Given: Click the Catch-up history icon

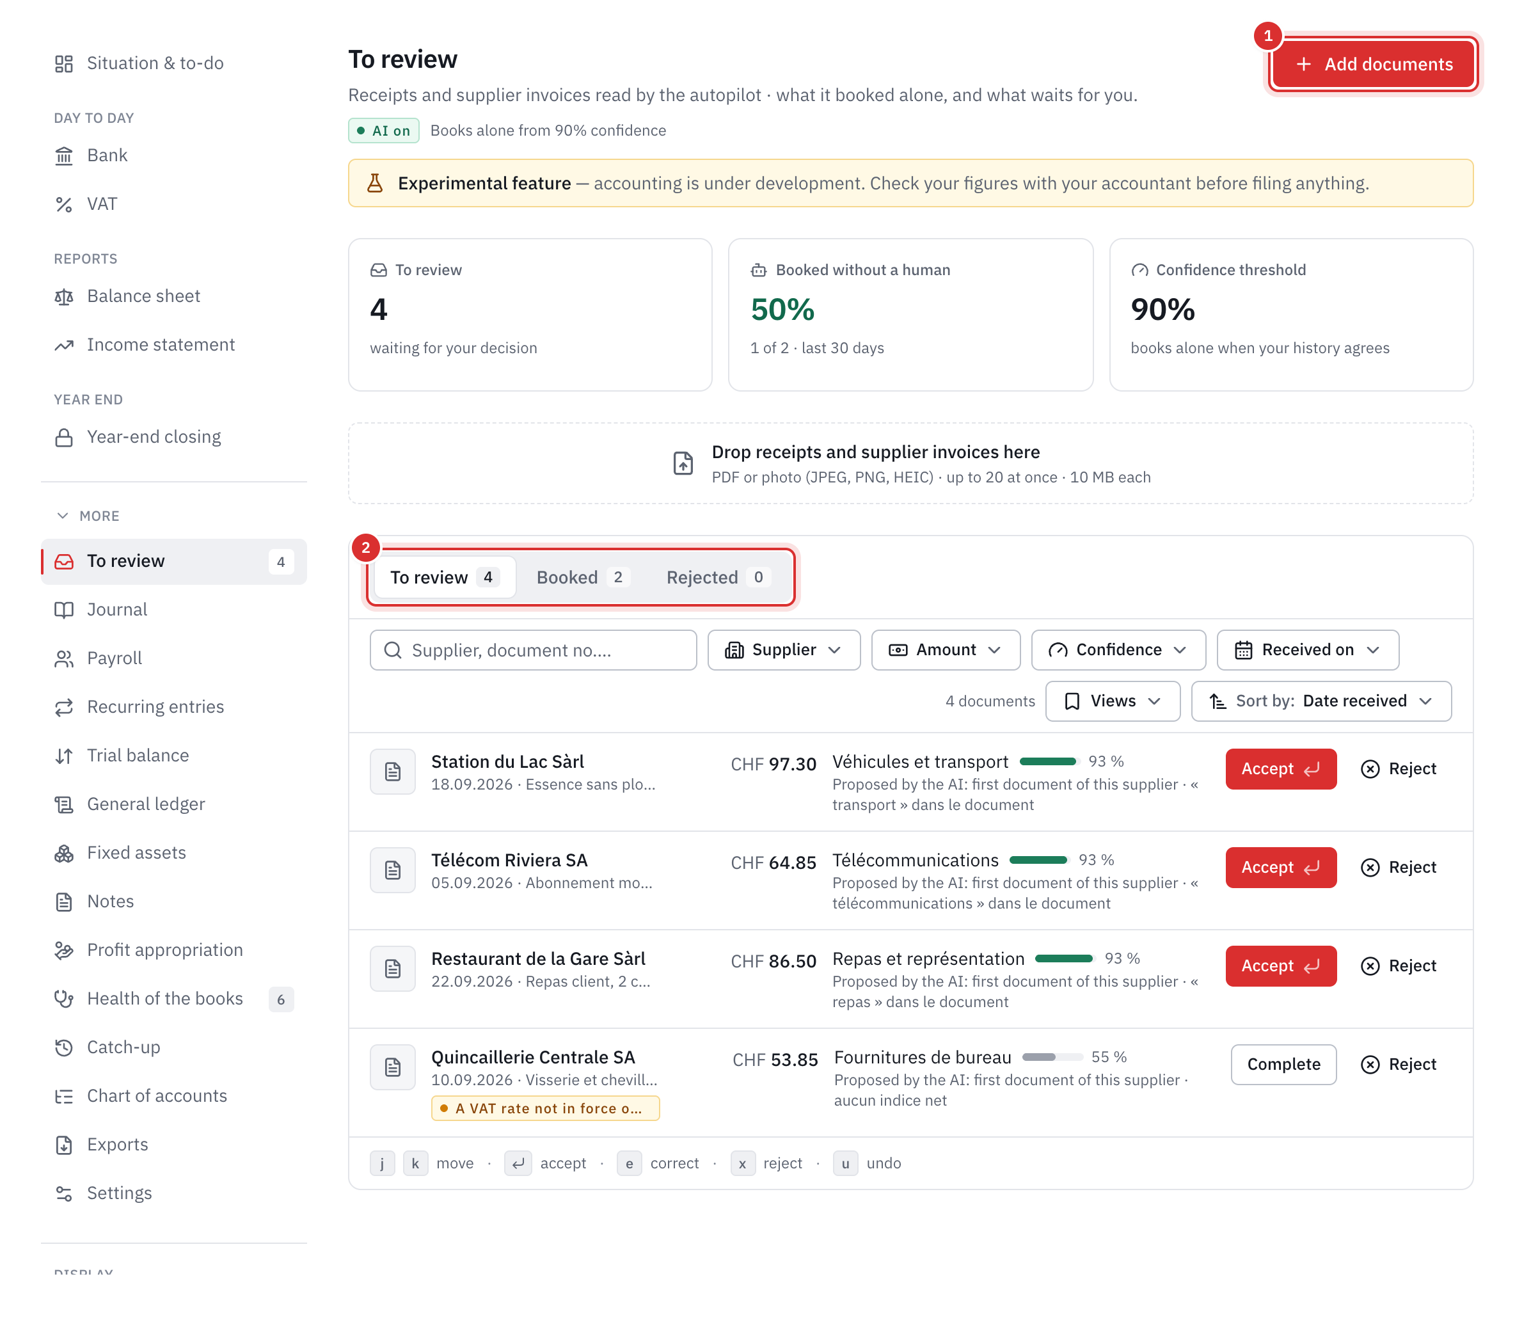Looking at the screenshot, I should [64, 1047].
